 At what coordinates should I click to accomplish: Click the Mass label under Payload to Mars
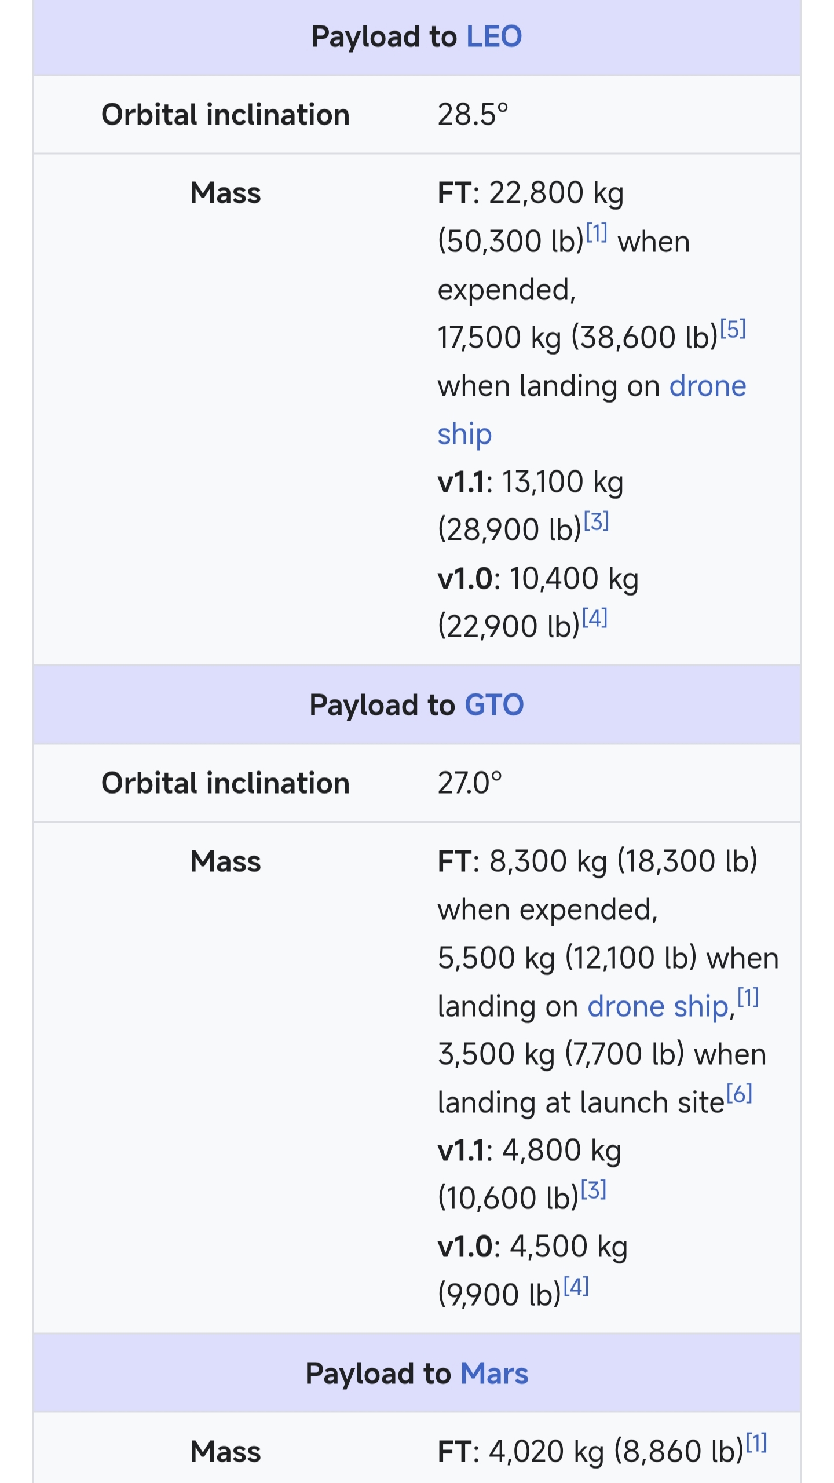(x=225, y=1452)
